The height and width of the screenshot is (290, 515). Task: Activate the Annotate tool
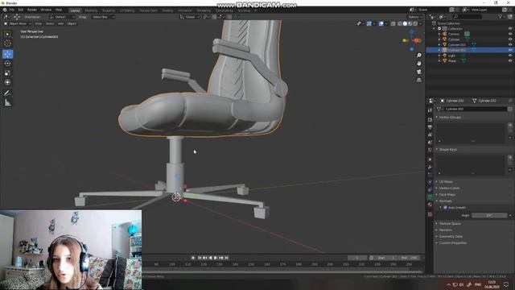(7, 93)
